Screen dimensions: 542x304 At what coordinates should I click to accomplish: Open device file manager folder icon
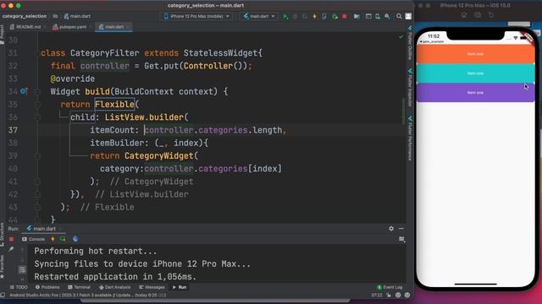pyautogui.click(x=357, y=16)
